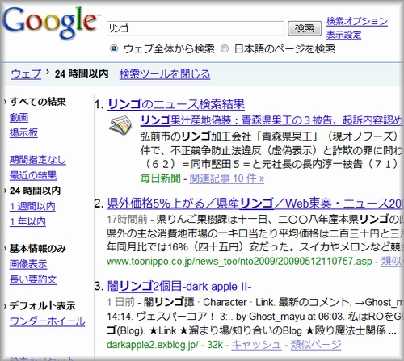Click the newspaper icon beside news result

121,125
